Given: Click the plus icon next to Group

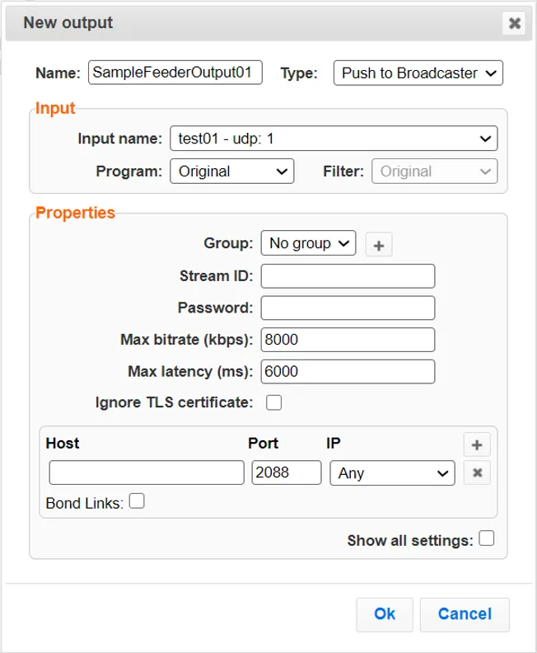Looking at the screenshot, I should 379,244.
